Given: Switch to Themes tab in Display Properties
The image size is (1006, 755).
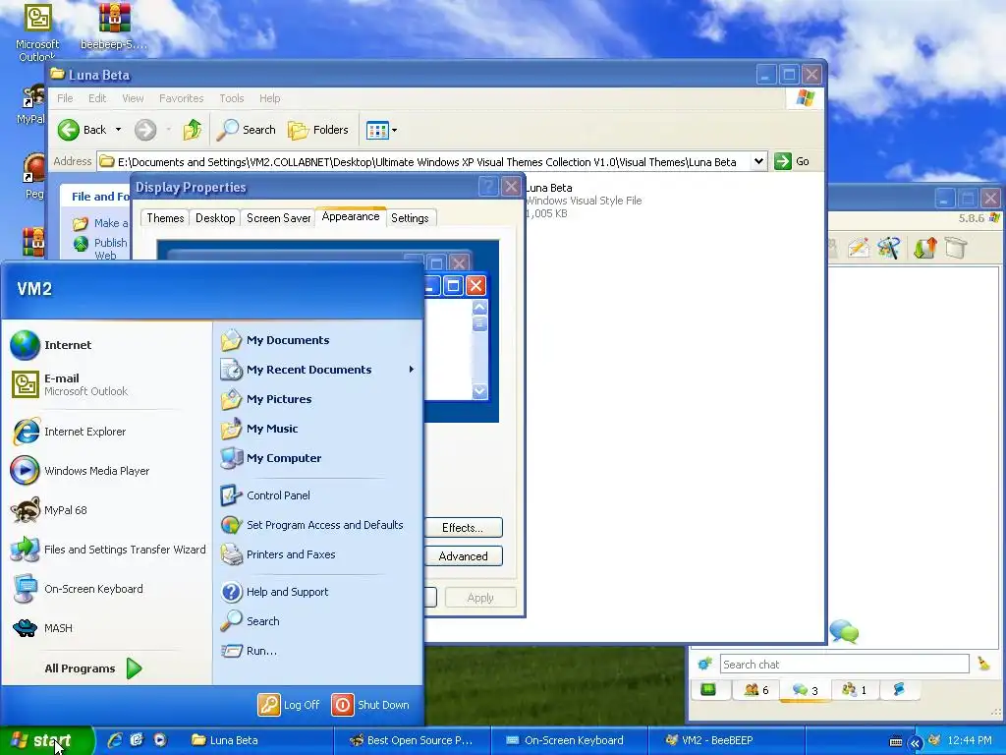Looking at the screenshot, I should click(x=165, y=218).
